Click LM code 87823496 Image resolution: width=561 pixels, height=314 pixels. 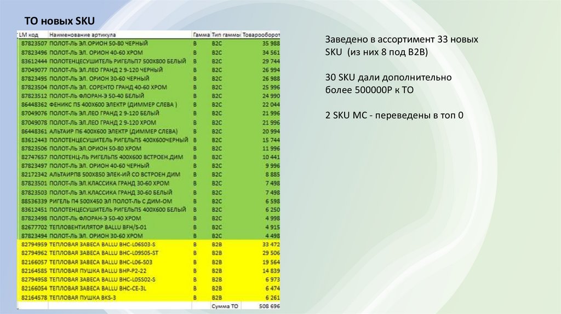click(x=34, y=53)
